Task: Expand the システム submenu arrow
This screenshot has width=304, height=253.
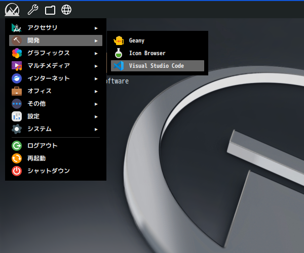Action: pos(96,129)
